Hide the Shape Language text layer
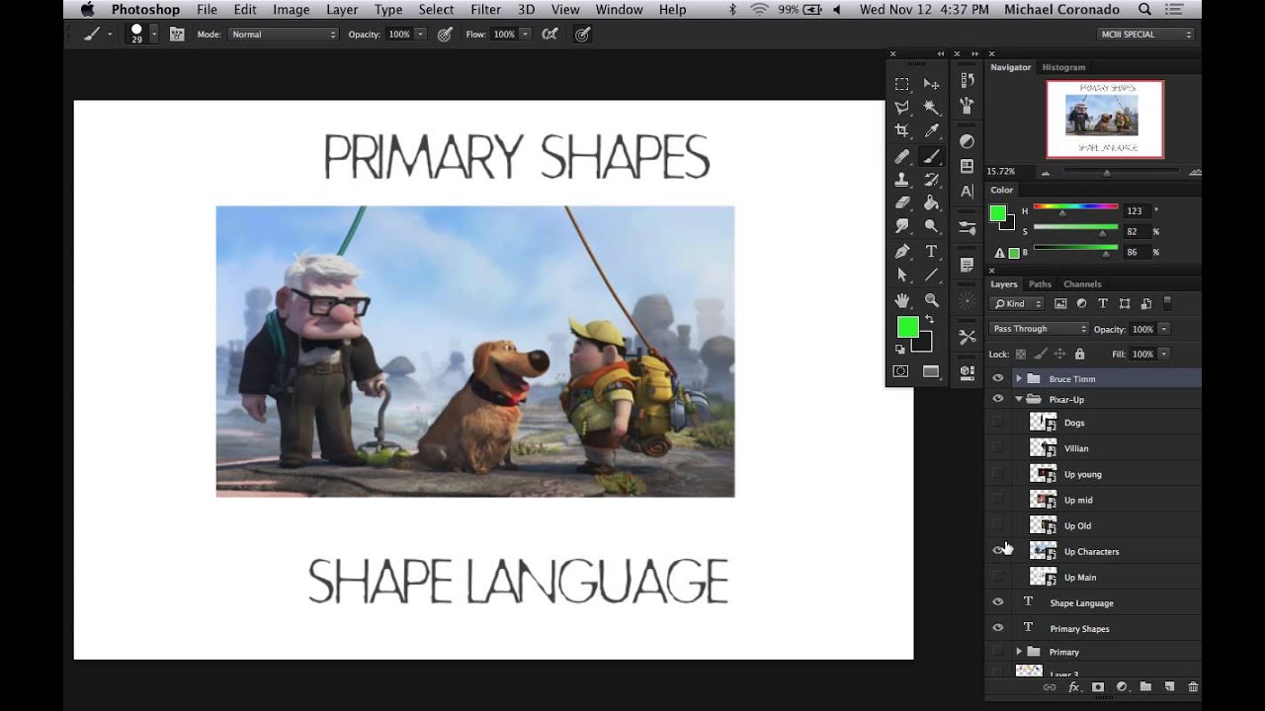 point(997,602)
